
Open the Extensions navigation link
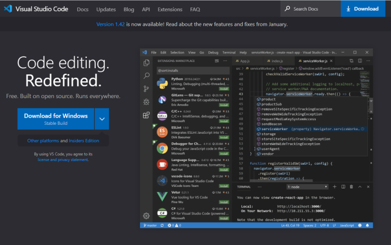click(x=170, y=9)
